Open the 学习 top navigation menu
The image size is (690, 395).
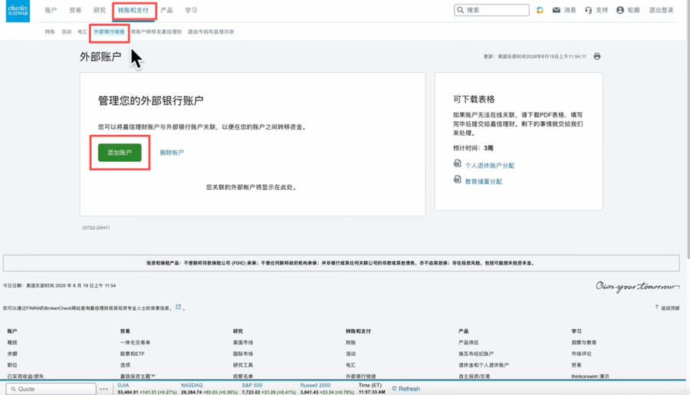click(x=191, y=10)
